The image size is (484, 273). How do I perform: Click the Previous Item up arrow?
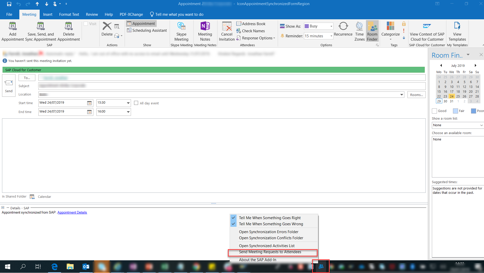pyautogui.click(x=37, y=4)
